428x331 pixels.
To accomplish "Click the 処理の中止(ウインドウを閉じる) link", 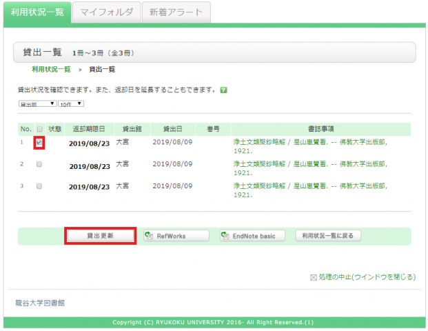I will coord(367,277).
